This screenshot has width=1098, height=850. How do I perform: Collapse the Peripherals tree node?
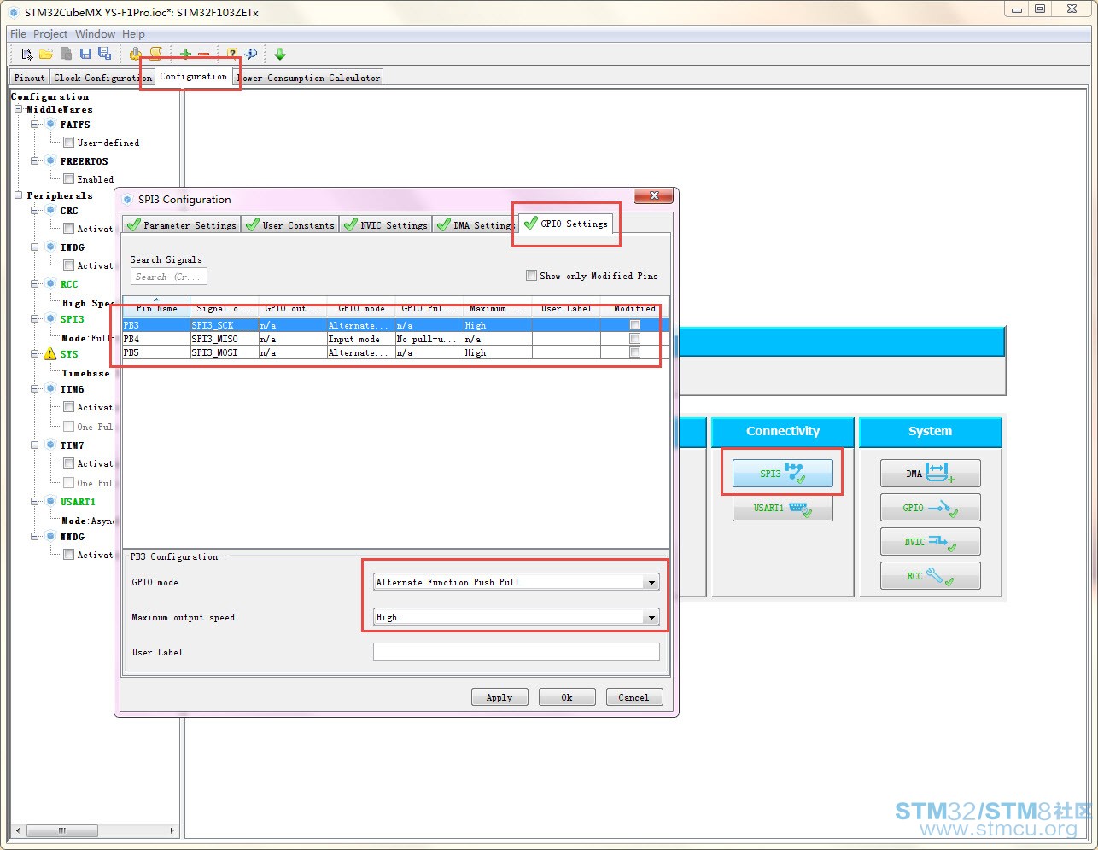coord(18,195)
